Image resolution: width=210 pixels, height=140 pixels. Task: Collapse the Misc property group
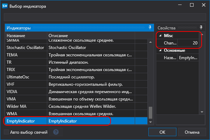[x=160, y=35]
